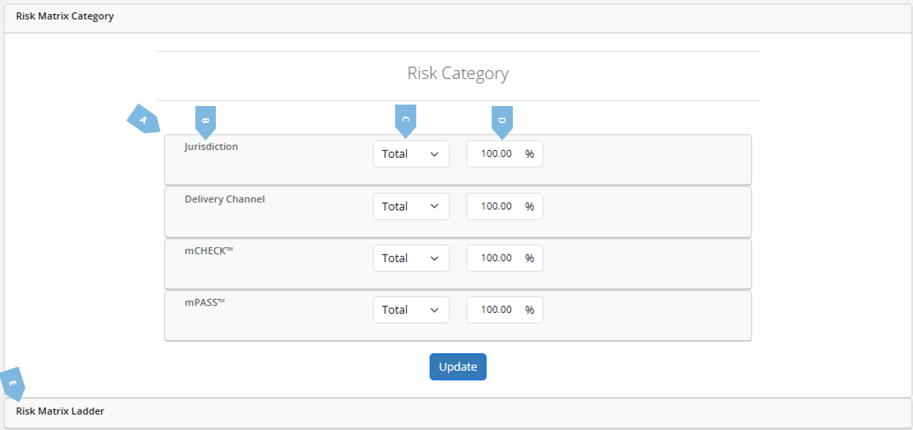
Task: Expand the Delivery Channel Total dropdown
Action: [x=410, y=206]
